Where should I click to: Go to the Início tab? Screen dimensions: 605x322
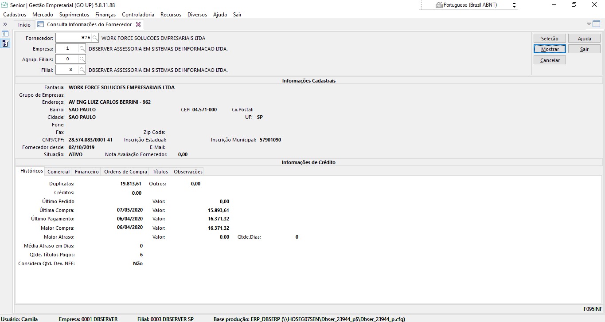pyautogui.click(x=24, y=25)
